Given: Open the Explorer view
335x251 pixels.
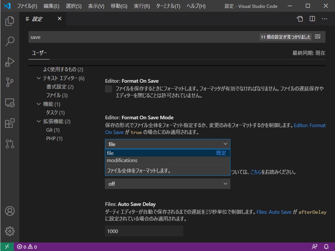Looking at the screenshot, I should (x=10, y=21).
